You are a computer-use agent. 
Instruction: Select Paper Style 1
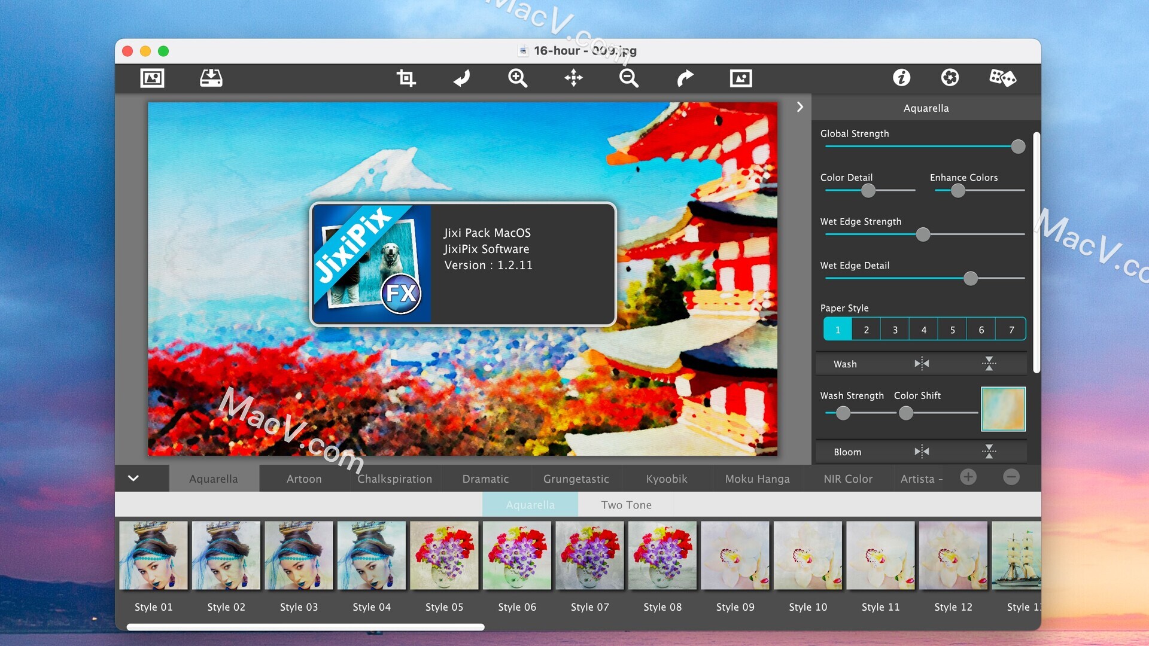point(838,330)
